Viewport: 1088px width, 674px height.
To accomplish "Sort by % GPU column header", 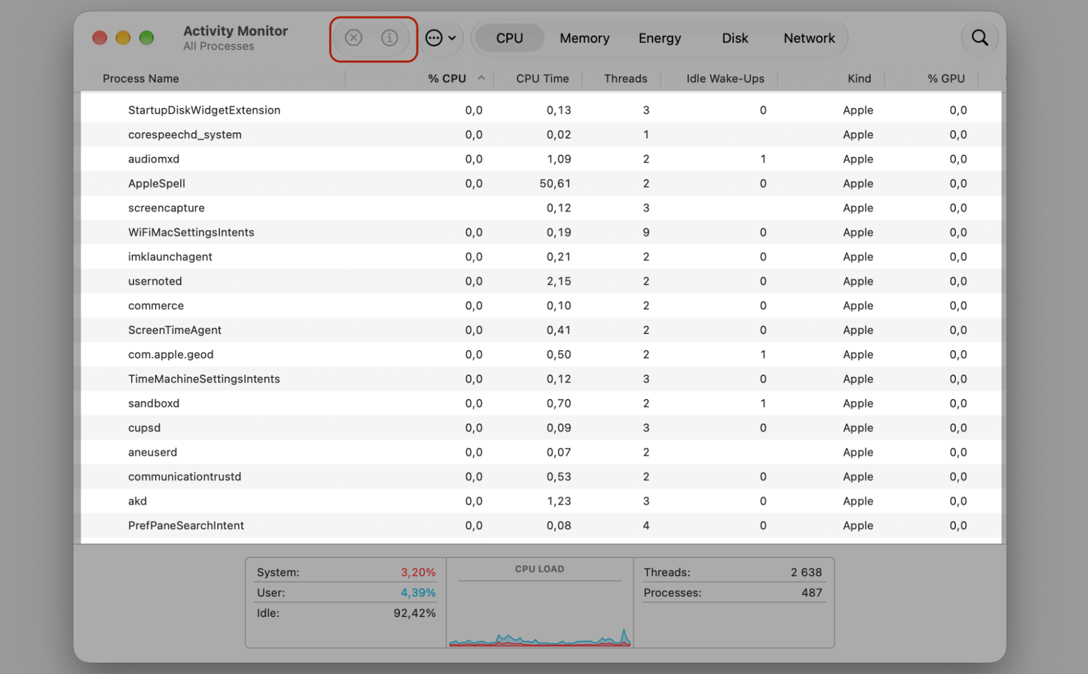I will click(x=946, y=78).
